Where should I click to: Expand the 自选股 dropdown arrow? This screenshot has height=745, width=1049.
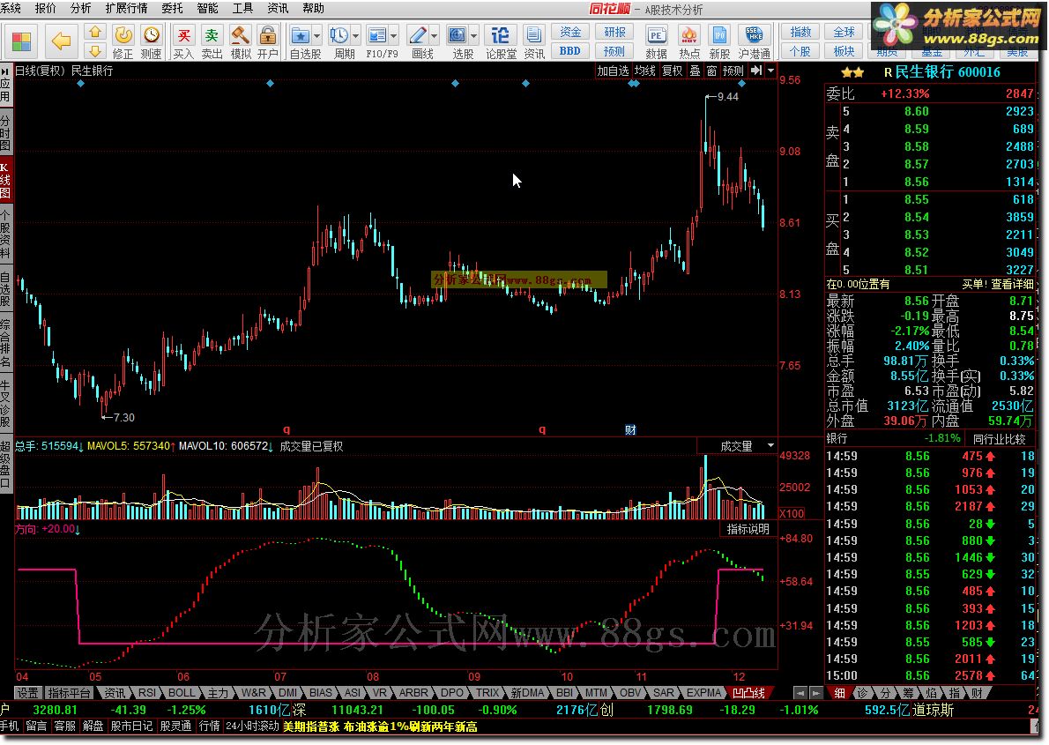(x=317, y=35)
